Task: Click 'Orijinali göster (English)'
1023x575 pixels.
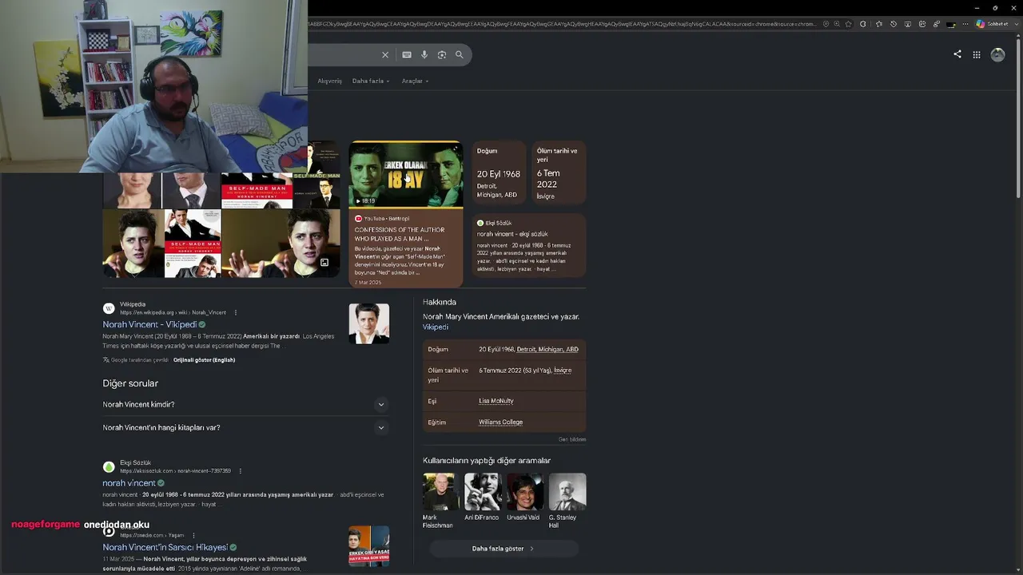Action: point(204,360)
